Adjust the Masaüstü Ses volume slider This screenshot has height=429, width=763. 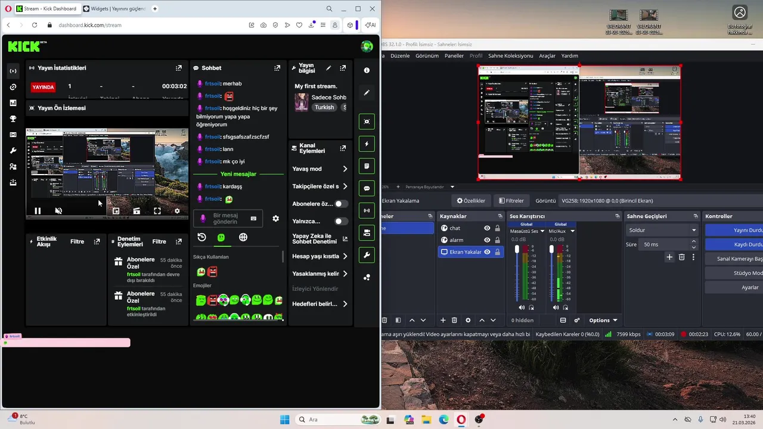(x=517, y=274)
